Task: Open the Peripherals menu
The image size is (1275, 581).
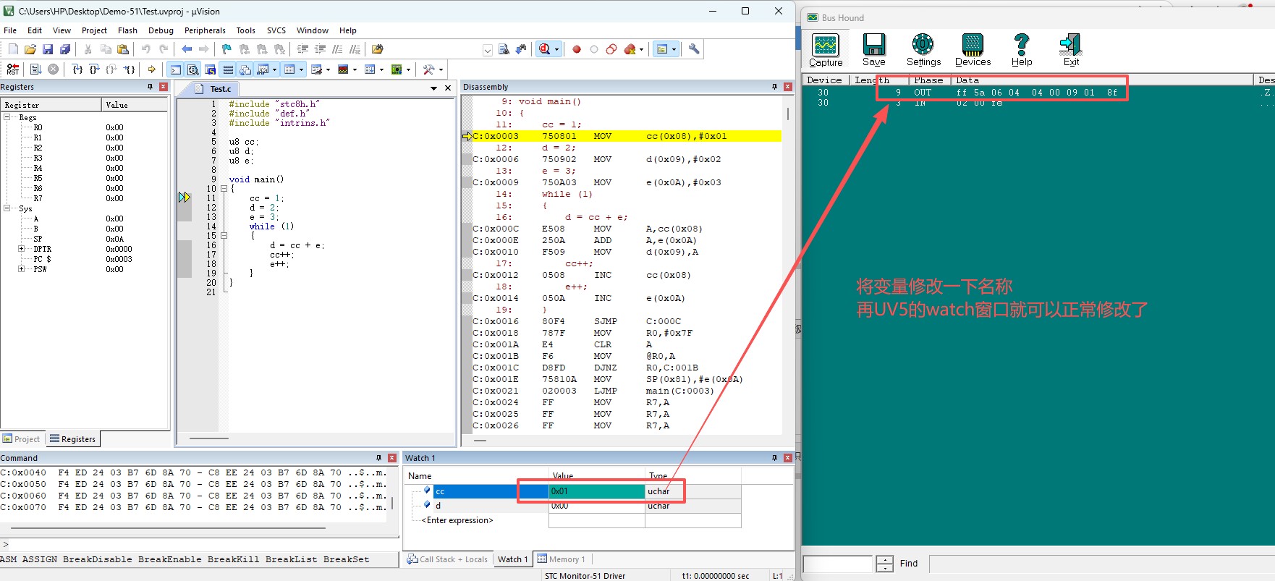Action: click(x=205, y=30)
